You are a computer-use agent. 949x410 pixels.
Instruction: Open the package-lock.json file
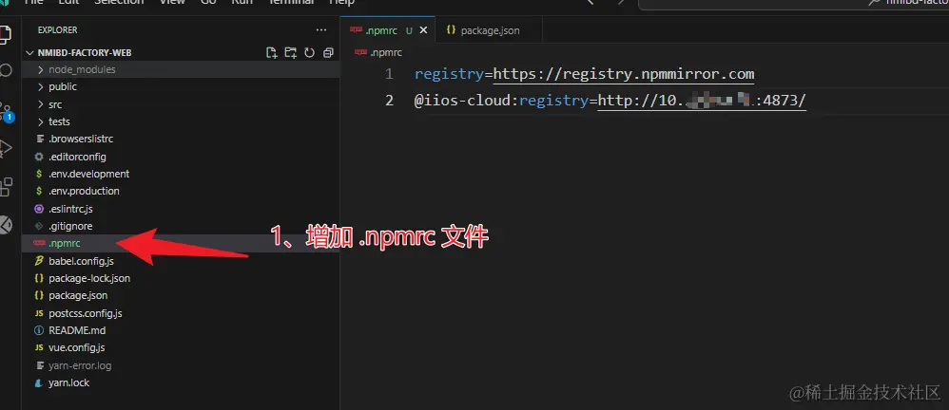click(181, 278)
